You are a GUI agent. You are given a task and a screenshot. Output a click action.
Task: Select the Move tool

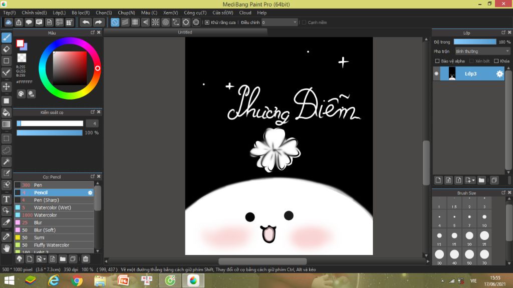[6, 86]
